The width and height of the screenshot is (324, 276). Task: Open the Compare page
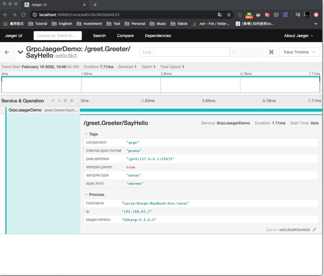pos(125,35)
